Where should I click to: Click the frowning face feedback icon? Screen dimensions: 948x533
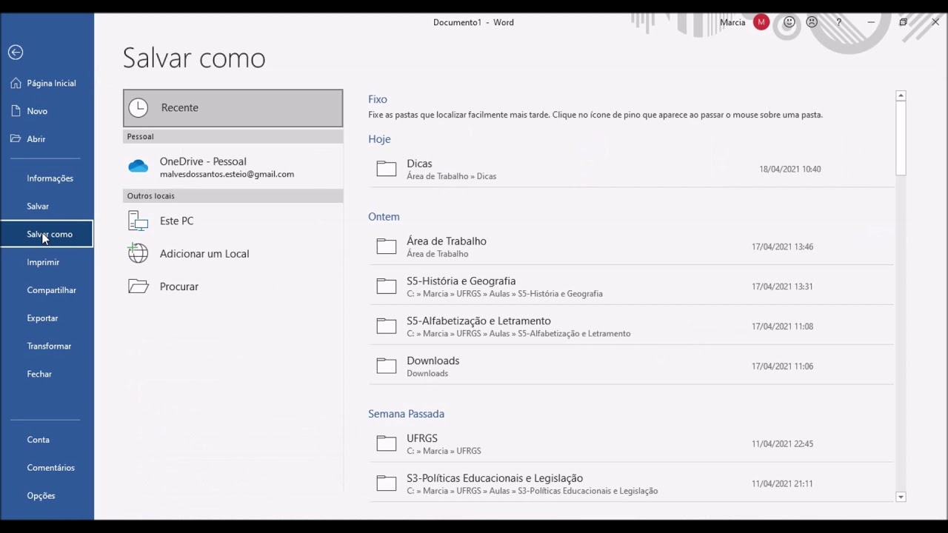[x=812, y=22]
